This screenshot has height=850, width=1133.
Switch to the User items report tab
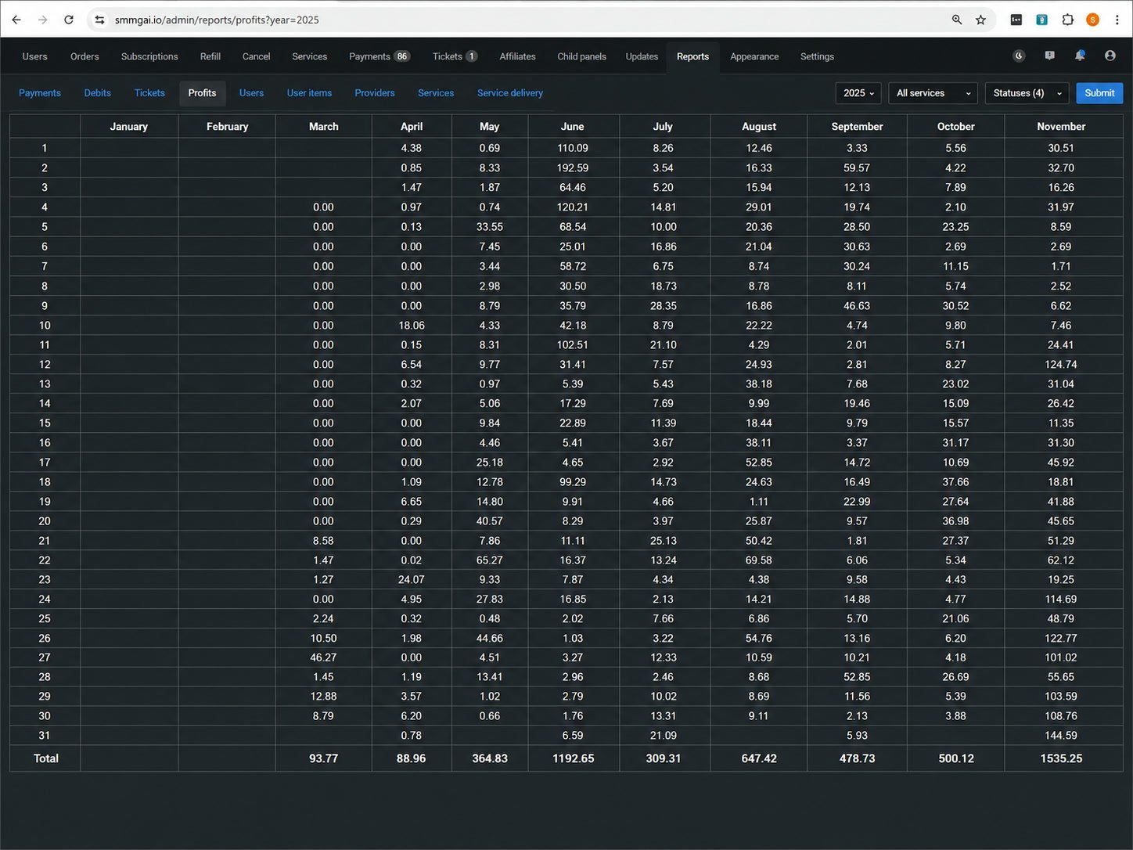(309, 93)
